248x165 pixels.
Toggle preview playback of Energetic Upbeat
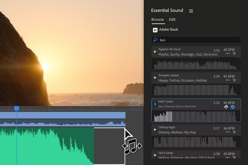tap(155, 77)
